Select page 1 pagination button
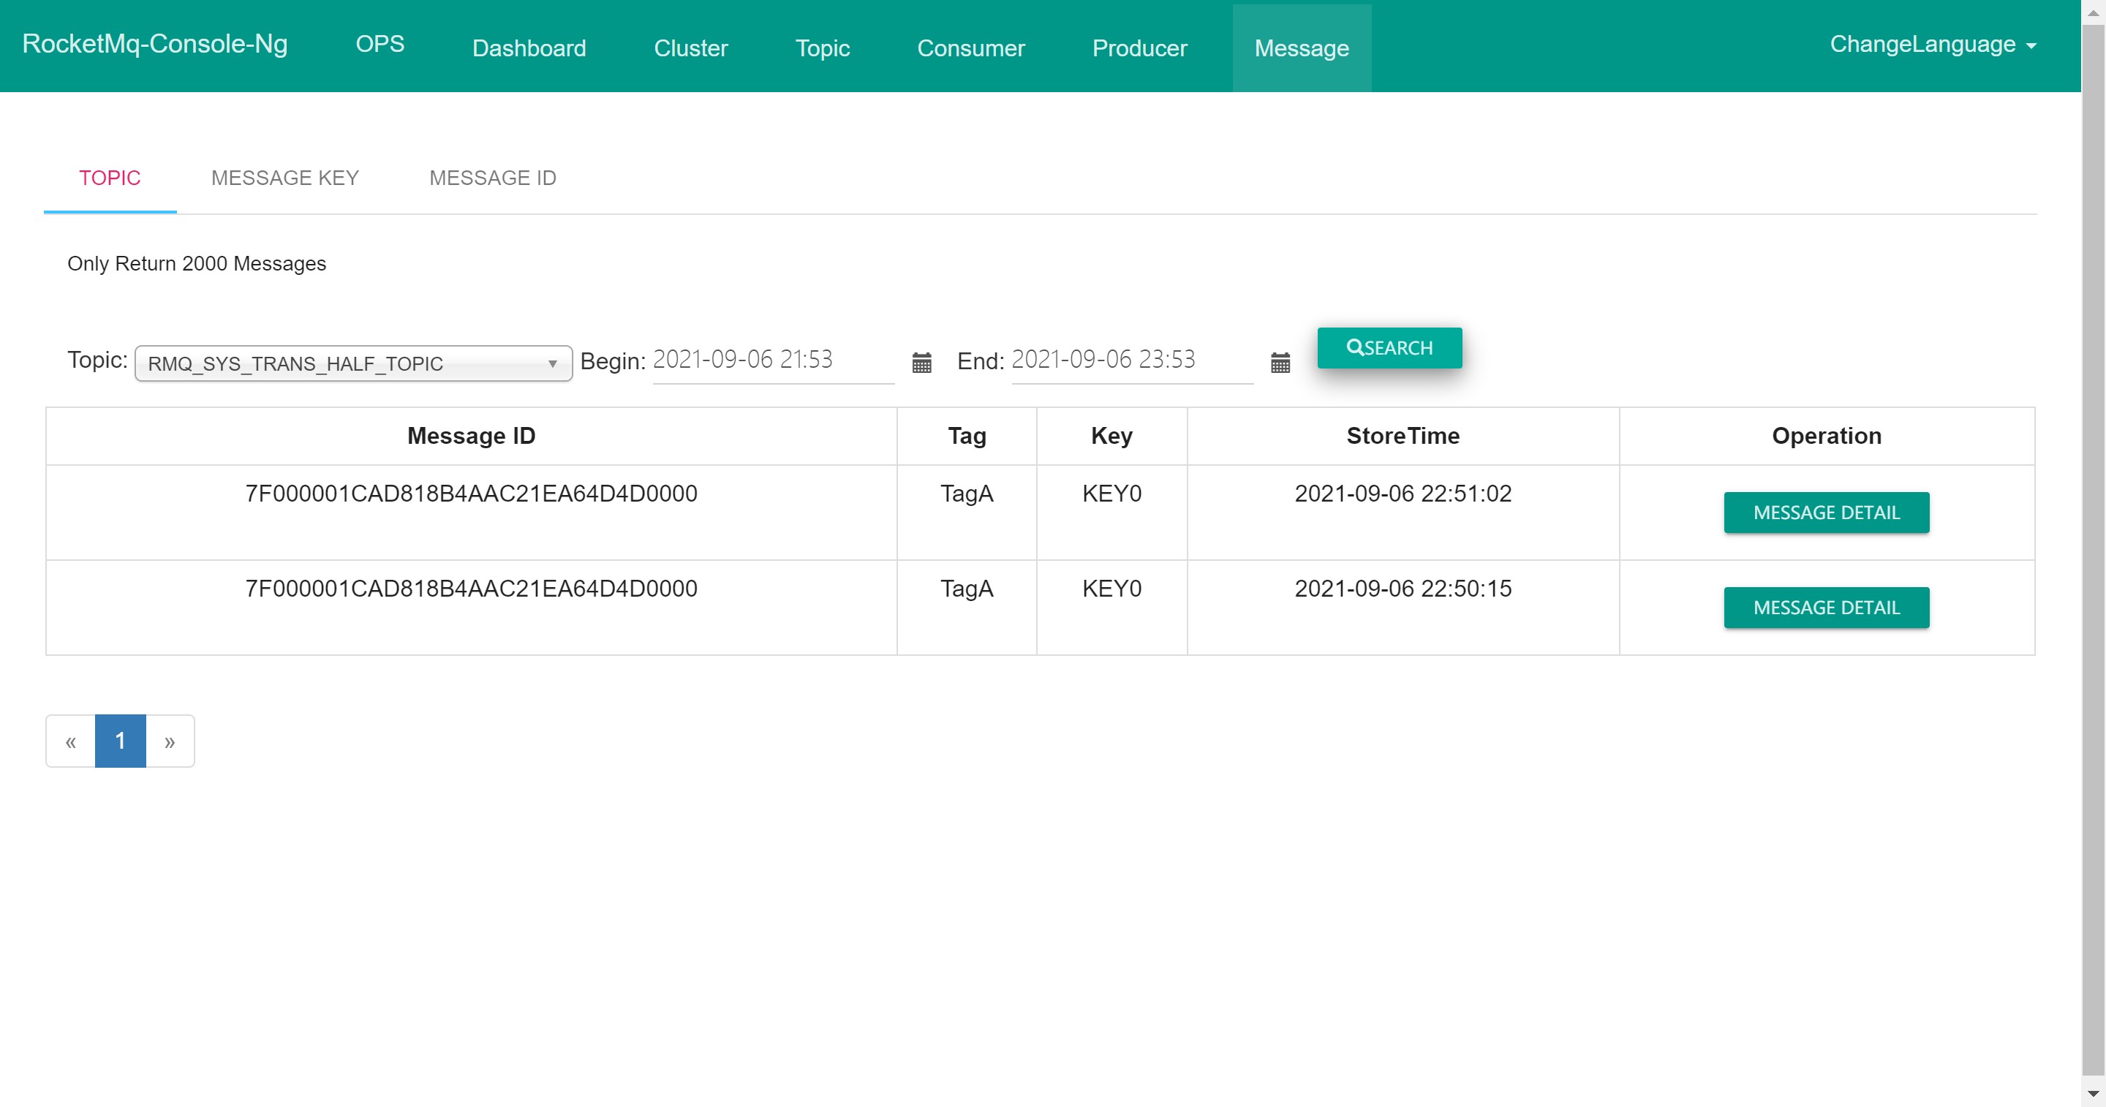Screen dimensions: 2106x1107 click(120, 739)
